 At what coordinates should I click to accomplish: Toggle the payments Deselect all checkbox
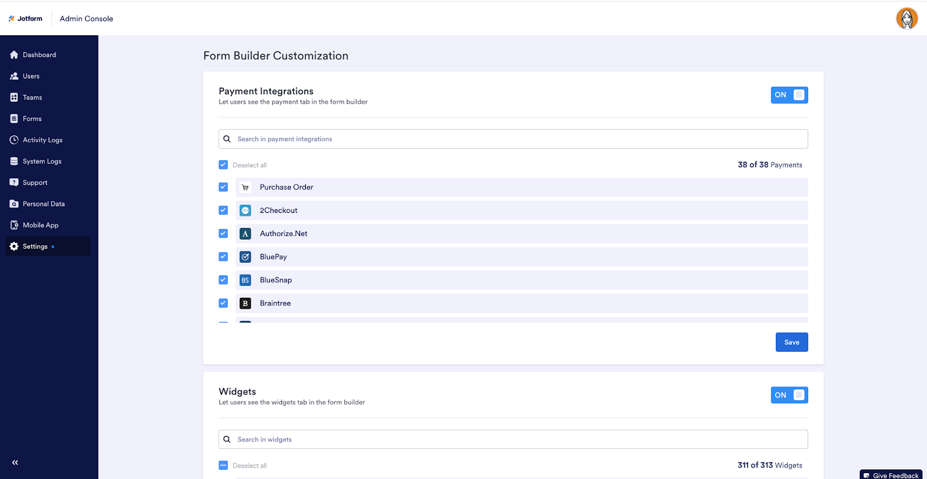pos(223,165)
